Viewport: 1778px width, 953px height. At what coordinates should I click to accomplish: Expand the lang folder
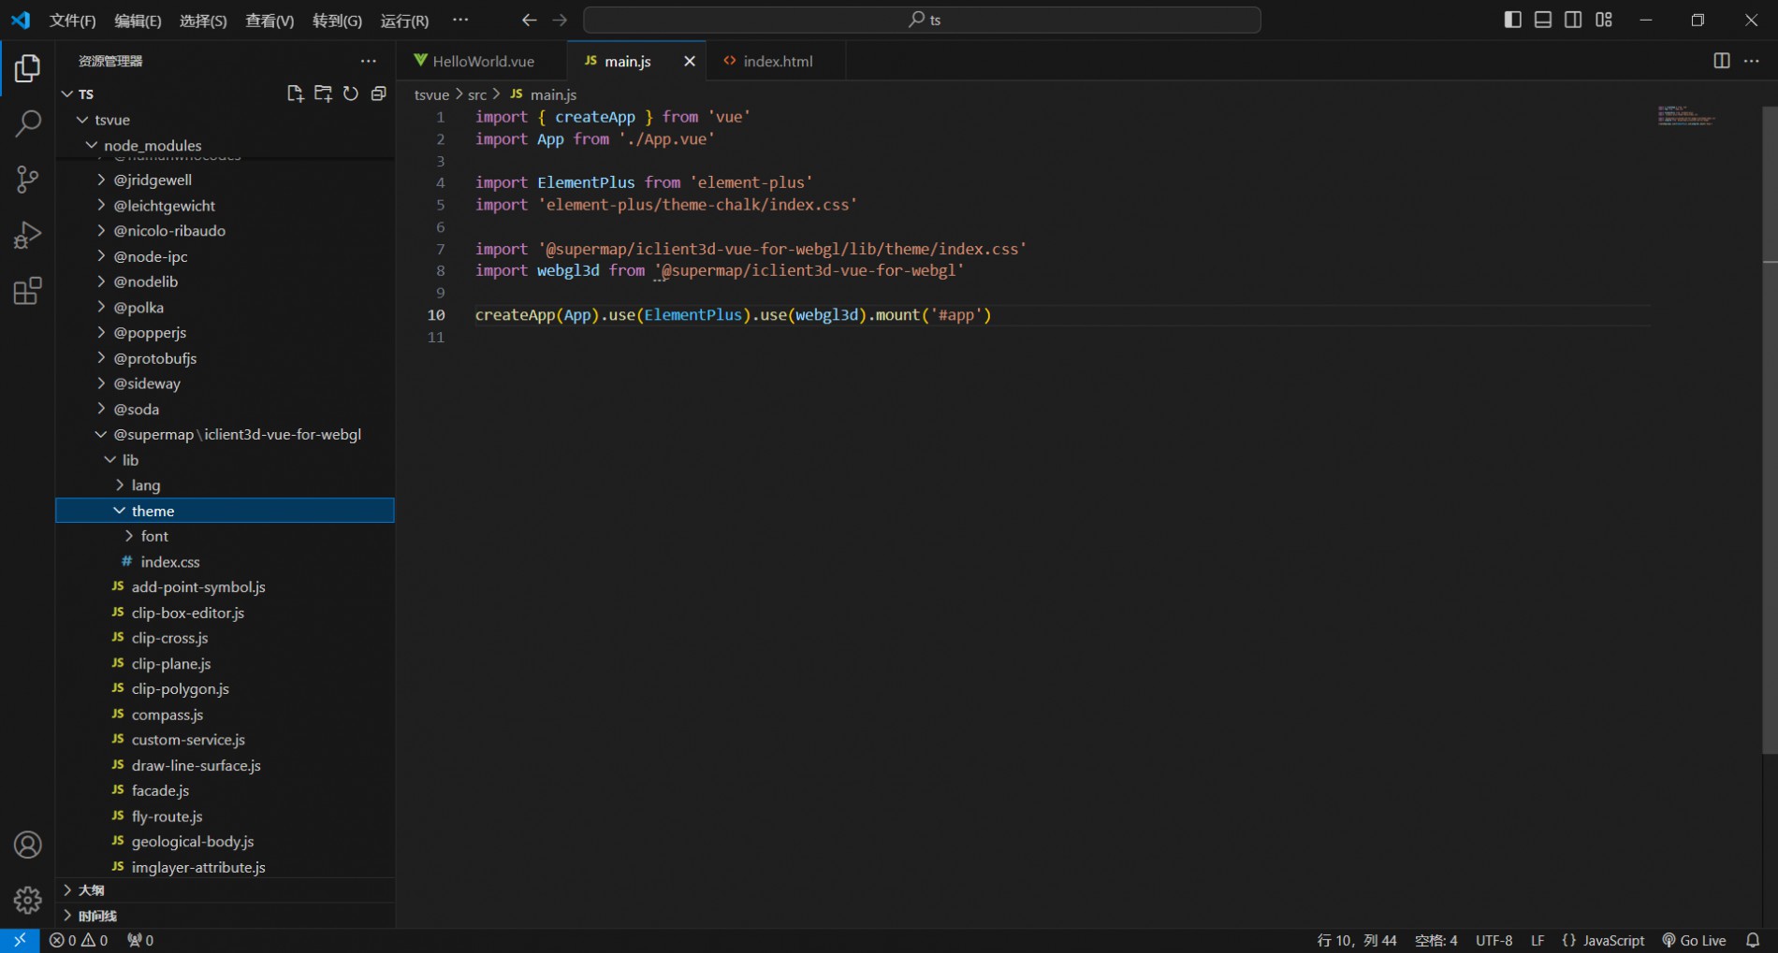coord(120,484)
